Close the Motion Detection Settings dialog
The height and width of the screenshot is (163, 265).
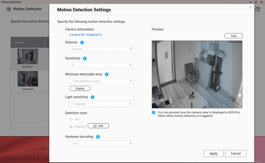click(x=250, y=7)
